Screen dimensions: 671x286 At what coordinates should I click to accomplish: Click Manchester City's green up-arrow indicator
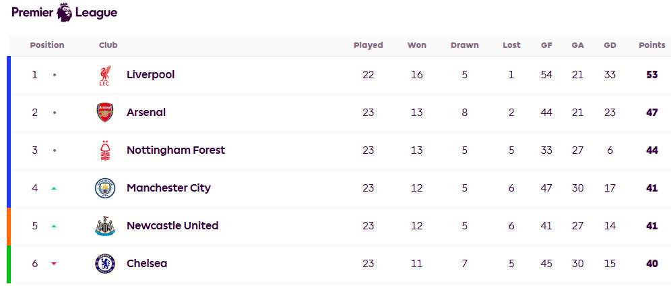[54, 188]
